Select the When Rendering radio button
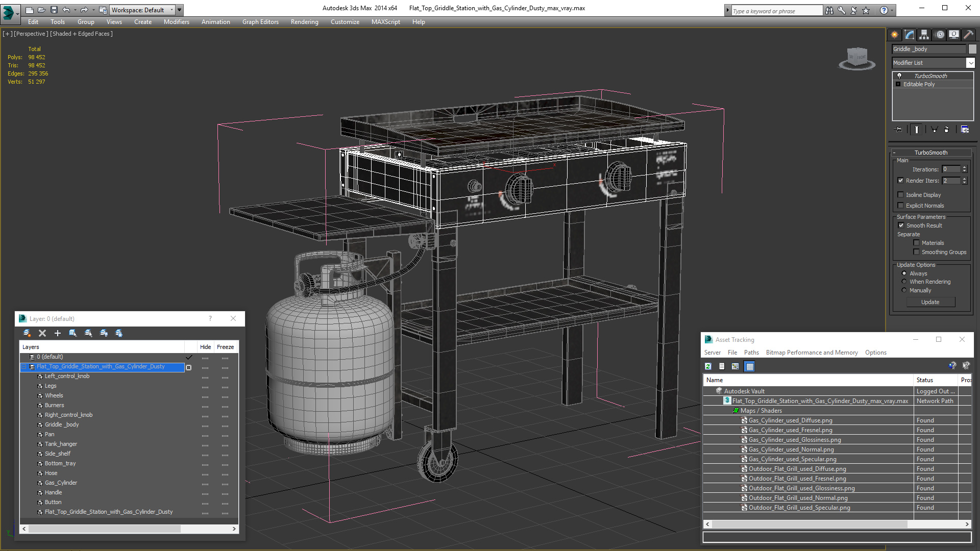This screenshot has width=980, height=551. click(x=904, y=282)
